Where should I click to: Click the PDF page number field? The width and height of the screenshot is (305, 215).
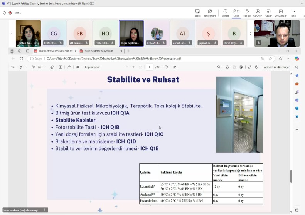150,67
